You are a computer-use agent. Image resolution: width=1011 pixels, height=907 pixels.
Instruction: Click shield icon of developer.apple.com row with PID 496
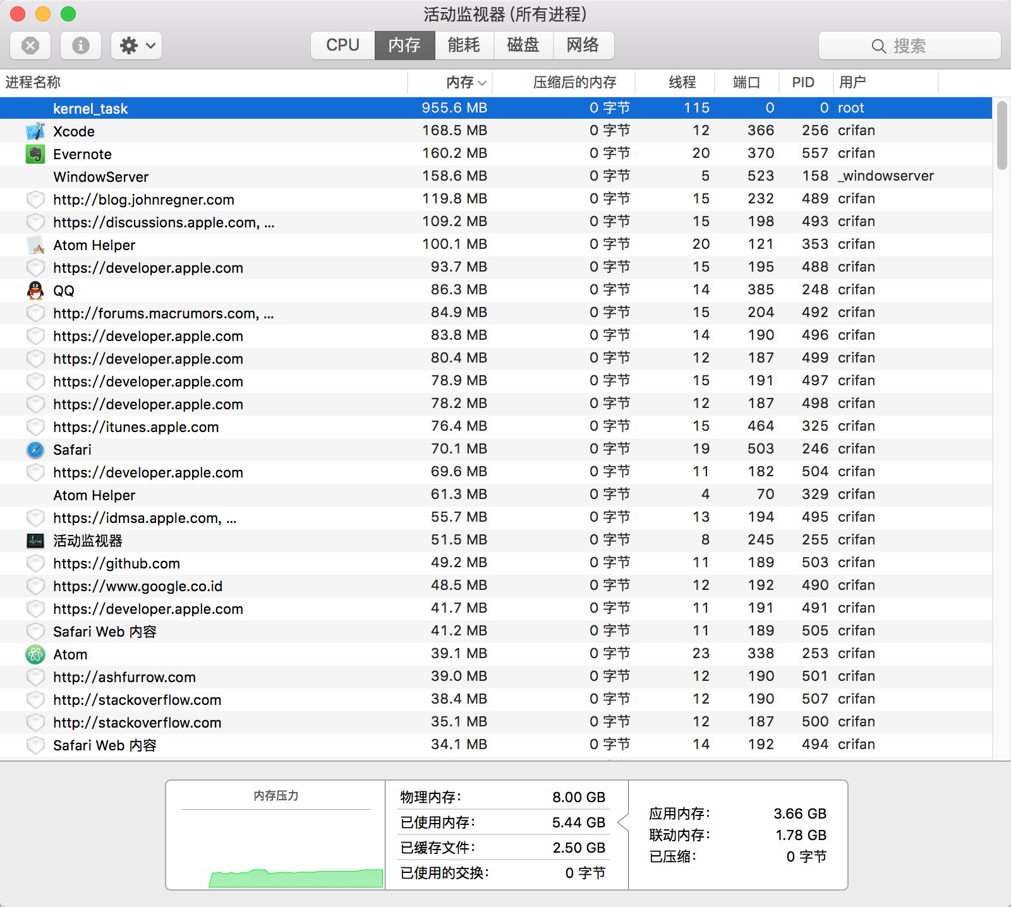35,336
